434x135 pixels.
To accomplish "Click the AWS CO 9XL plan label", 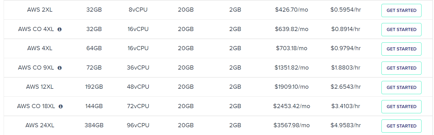I will (36, 68).
